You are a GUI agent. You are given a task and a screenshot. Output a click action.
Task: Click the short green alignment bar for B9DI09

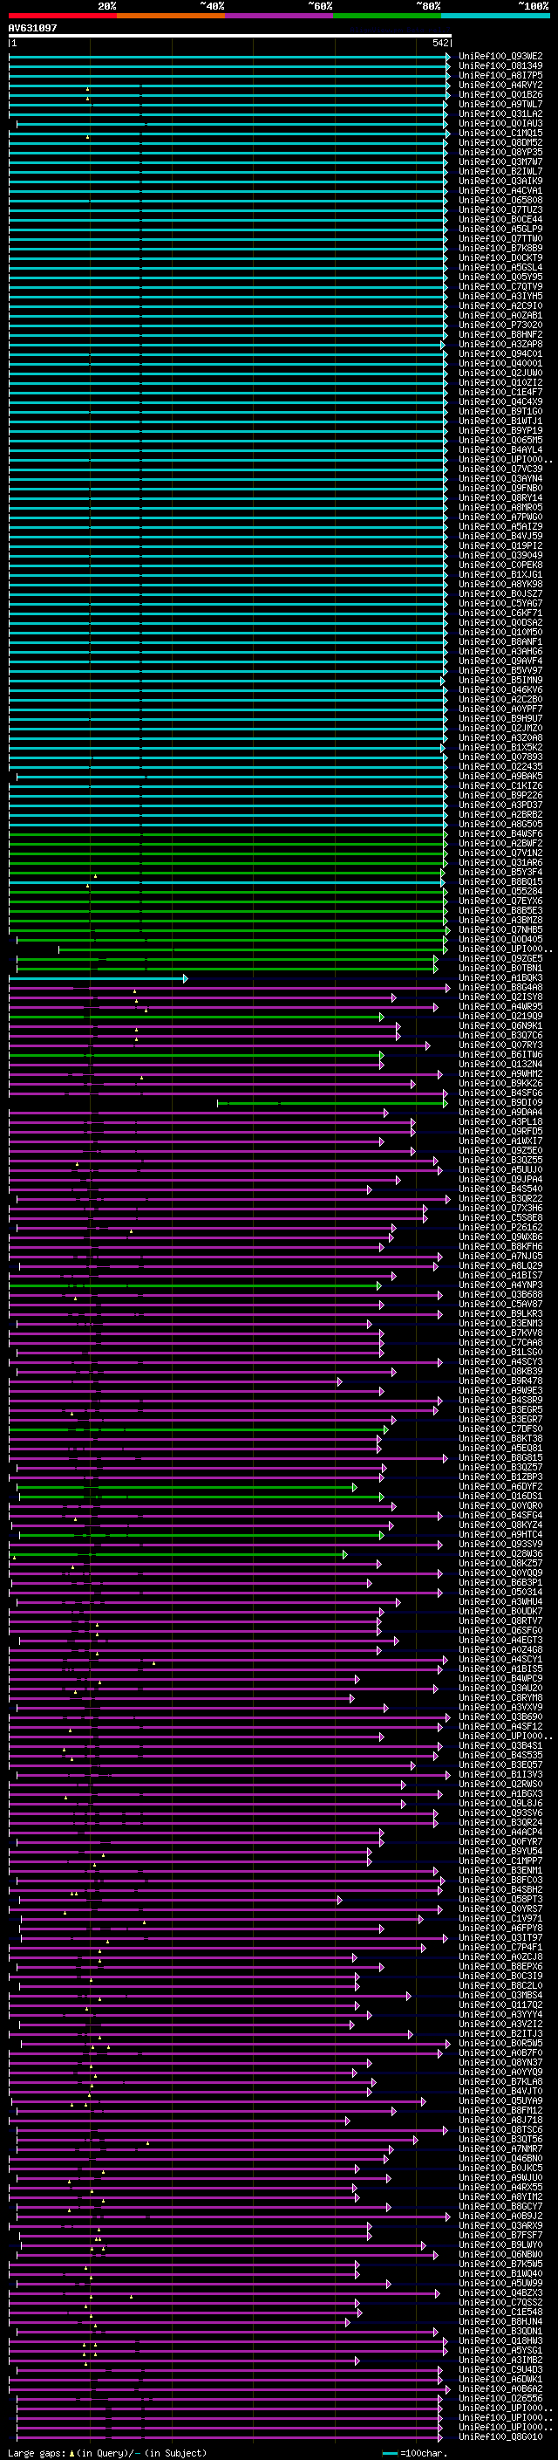(x=332, y=1103)
